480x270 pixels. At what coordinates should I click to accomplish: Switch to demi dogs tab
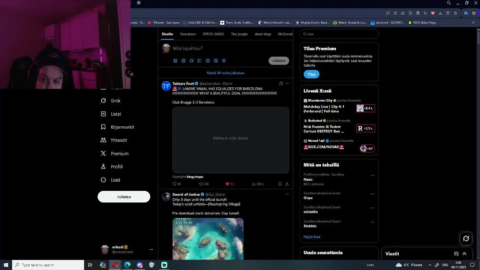(x=263, y=34)
